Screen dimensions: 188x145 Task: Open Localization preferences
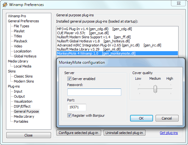(23, 51)
